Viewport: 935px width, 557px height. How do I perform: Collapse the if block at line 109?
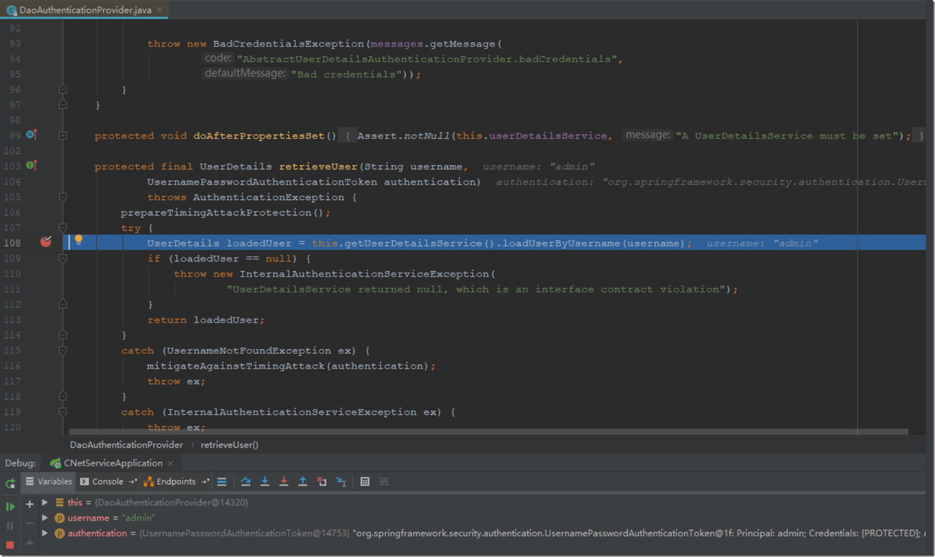tap(63, 258)
